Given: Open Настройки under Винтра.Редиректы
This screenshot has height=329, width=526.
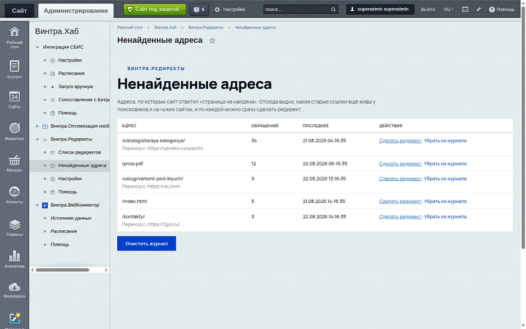Looking at the screenshot, I should coord(70,179).
